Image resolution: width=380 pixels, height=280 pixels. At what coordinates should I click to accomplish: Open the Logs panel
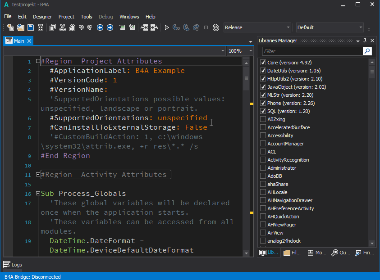click(13, 265)
